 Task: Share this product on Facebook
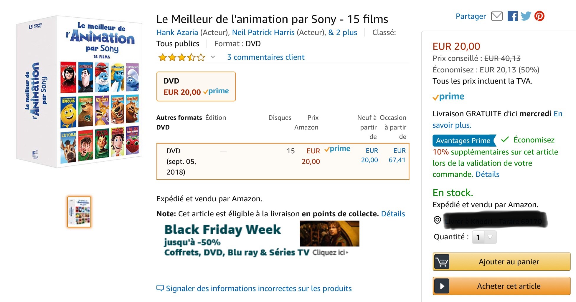pos(512,16)
